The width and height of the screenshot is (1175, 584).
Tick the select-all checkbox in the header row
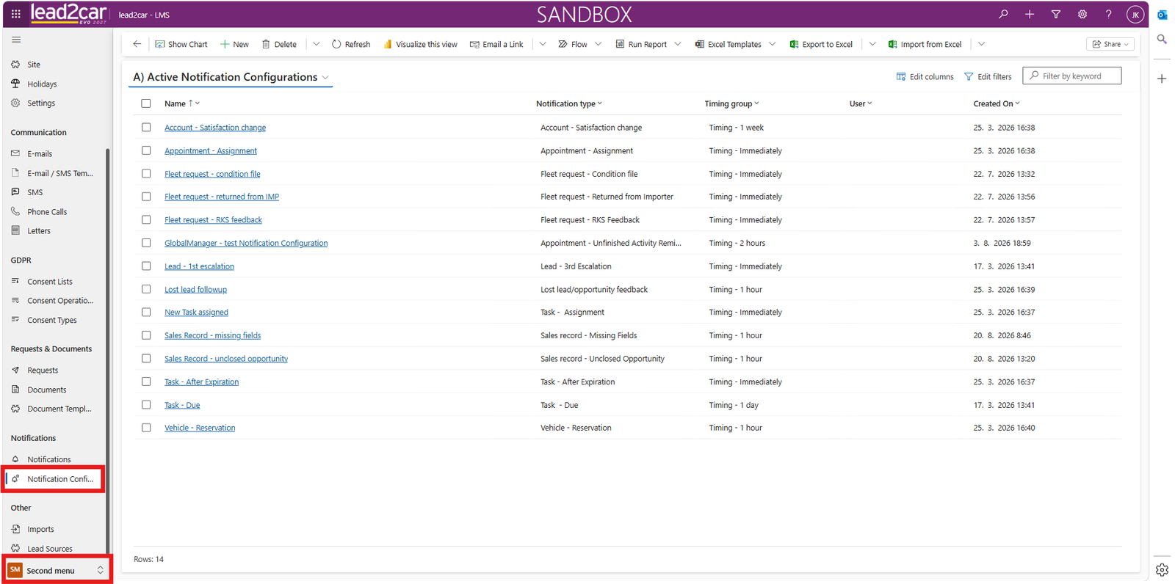click(146, 103)
